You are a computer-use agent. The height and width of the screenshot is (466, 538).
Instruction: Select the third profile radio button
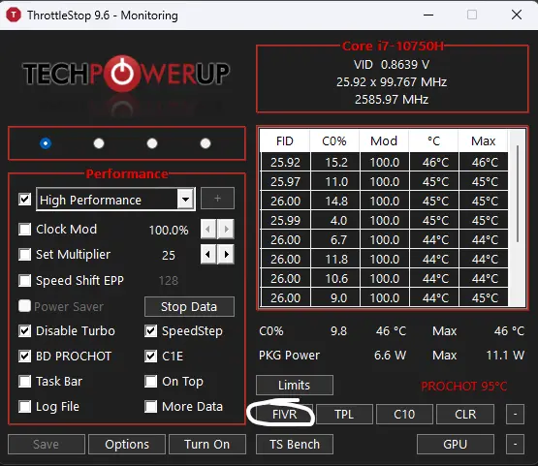[152, 143]
